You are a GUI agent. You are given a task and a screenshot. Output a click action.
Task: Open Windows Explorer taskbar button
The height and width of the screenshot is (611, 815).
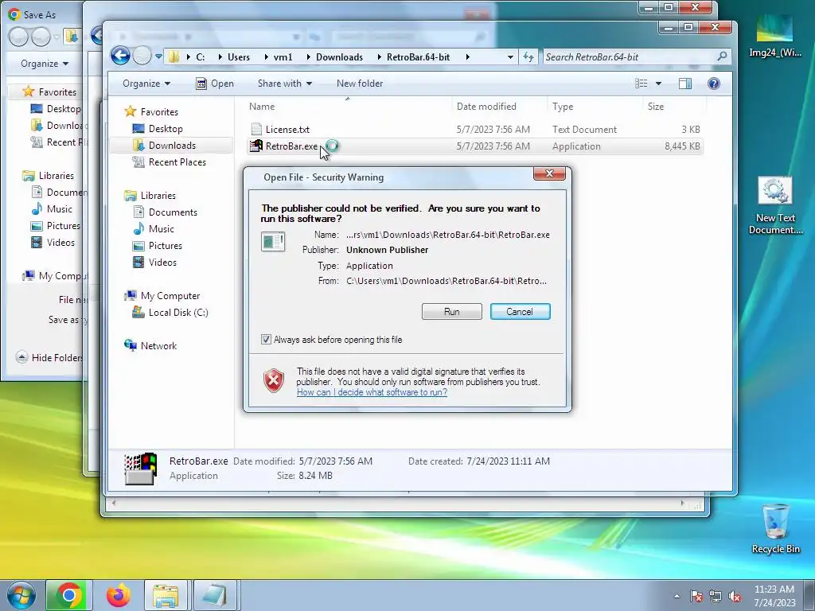(x=166, y=595)
